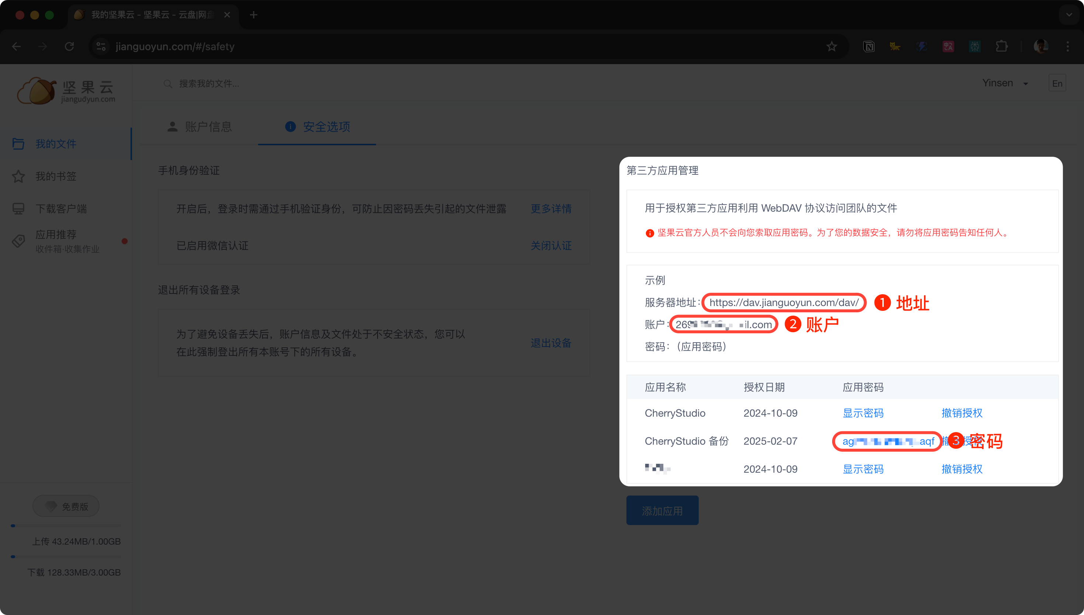Image resolution: width=1084 pixels, height=615 pixels.
Task: Focus the 搜索我的文件 search field
Action: pyautogui.click(x=209, y=84)
